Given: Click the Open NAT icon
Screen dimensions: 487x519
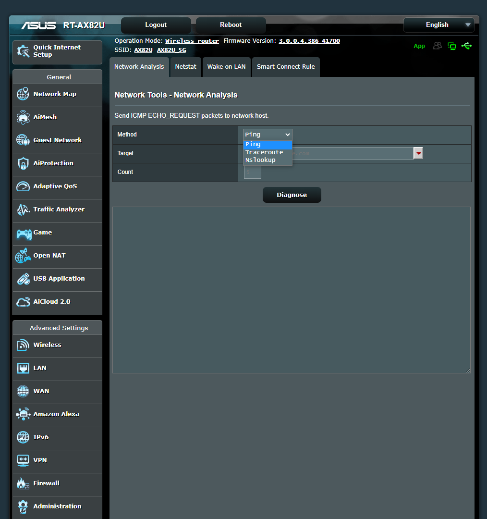Looking at the screenshot, I should click(x=23, y=256).
